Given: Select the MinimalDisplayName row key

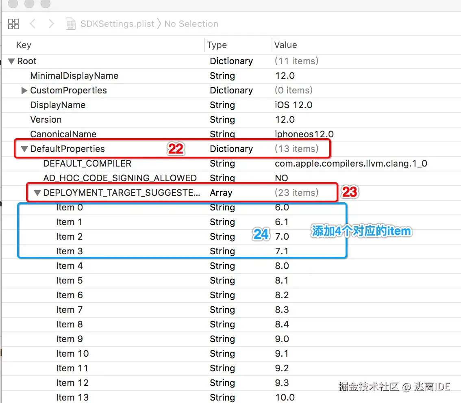Looking at the screenshot, I should (74, 76).
